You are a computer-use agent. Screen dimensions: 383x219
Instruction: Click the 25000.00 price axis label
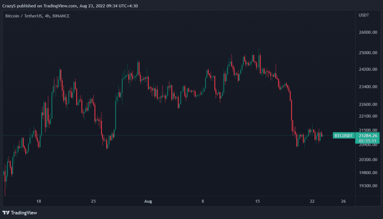(368, 53)
